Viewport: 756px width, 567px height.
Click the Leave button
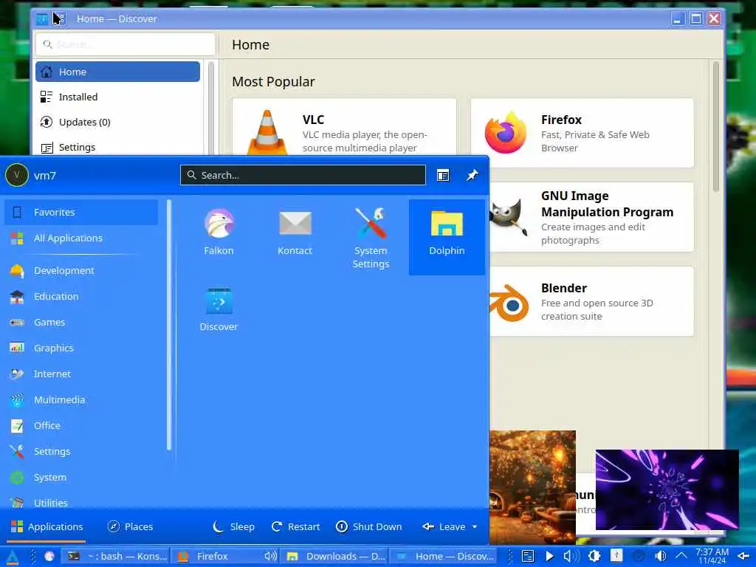coord(444,526)
